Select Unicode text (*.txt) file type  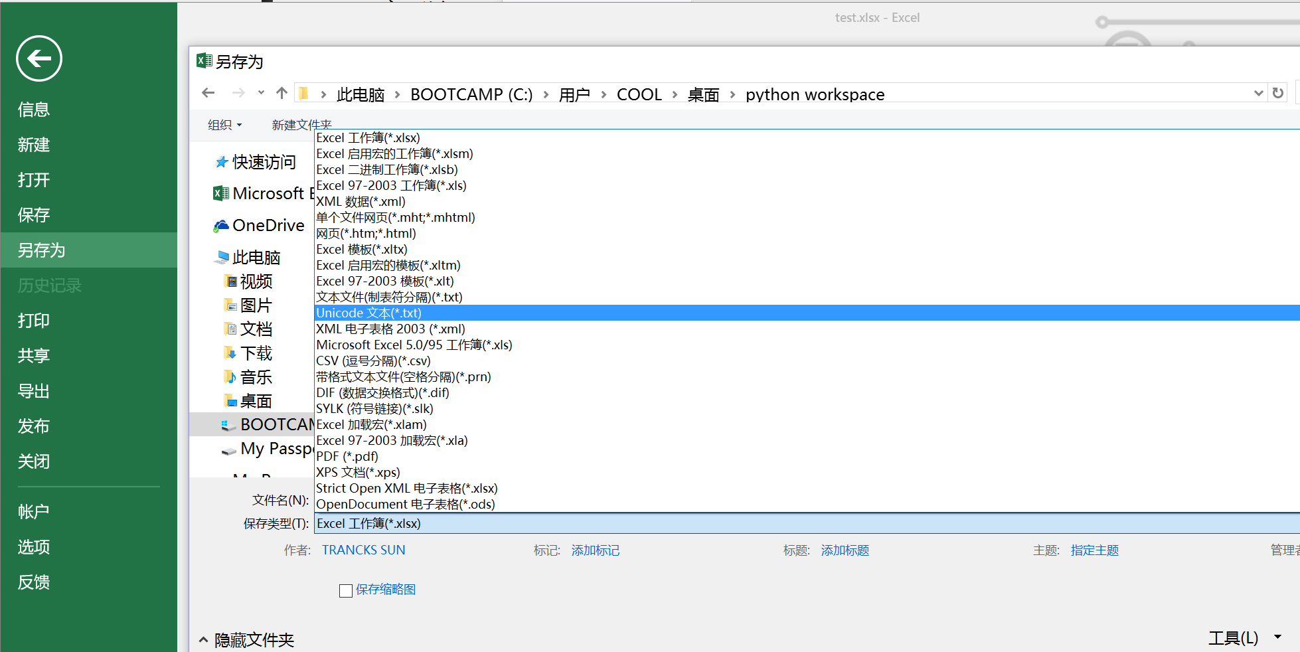click(807, 313)
